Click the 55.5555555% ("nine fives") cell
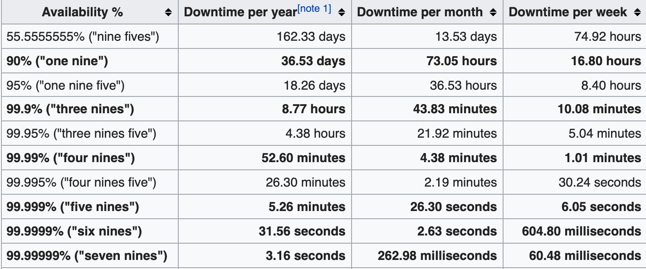Image resolution: width=646 pixels, height=269 pixels. [x=90, y=36]
